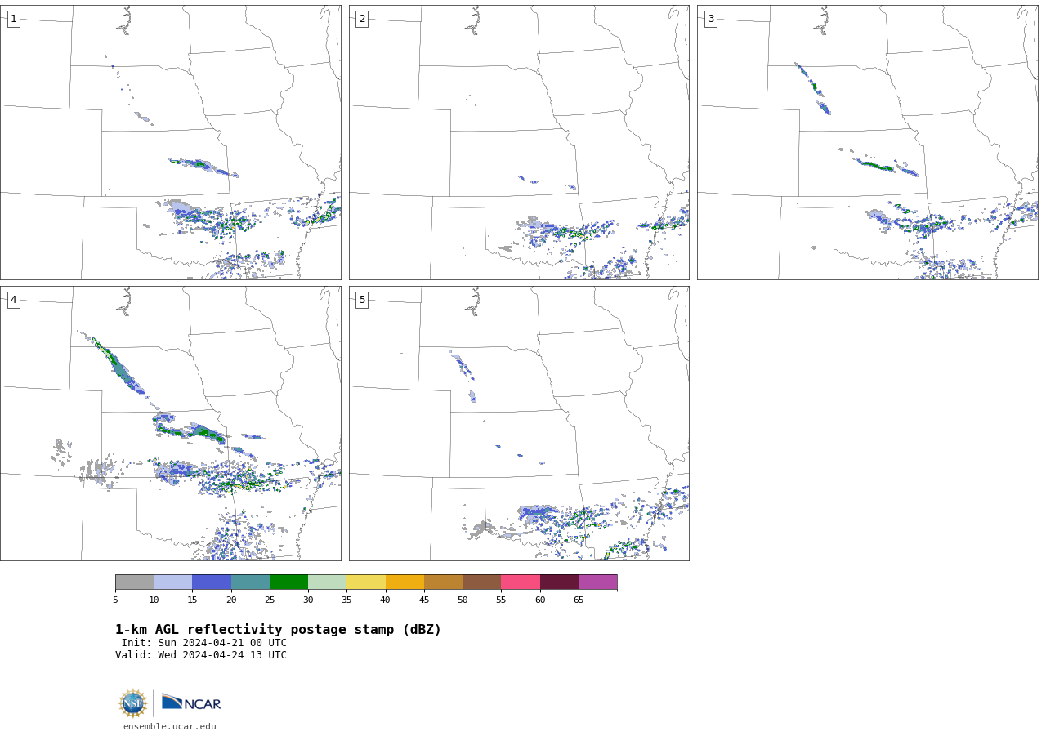Click the panel number 2 label
The width and height of the screenshot is (1046, 736).
(x=362, y=19)
